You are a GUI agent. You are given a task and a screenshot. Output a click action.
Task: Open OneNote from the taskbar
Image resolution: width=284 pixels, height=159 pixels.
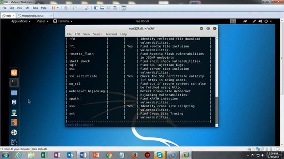(57, 155)
